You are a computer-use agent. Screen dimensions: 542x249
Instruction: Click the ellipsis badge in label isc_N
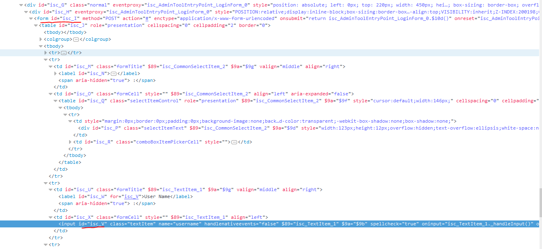114,74
